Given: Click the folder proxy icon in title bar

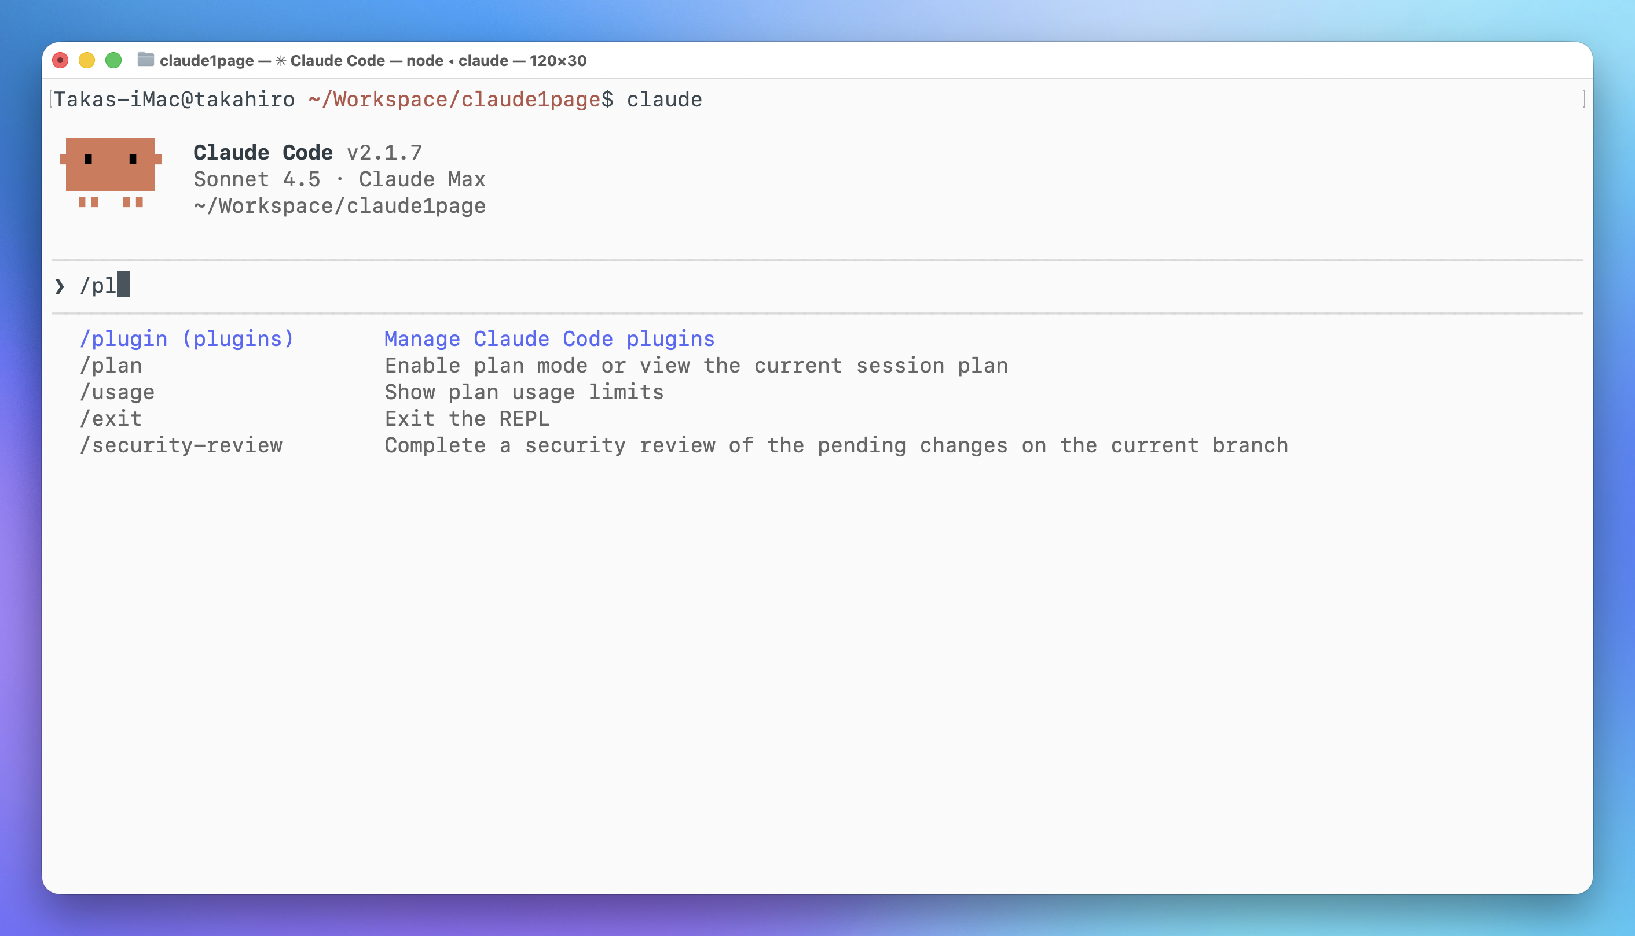Looking at the screenshot, I should (146, 60).
